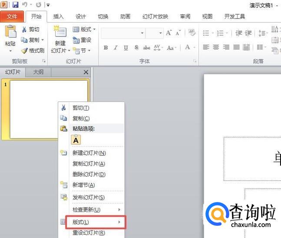Select the 幻灯片 panel tab
The height and width of the screenshot is (238, 281).
pos(13,72)
